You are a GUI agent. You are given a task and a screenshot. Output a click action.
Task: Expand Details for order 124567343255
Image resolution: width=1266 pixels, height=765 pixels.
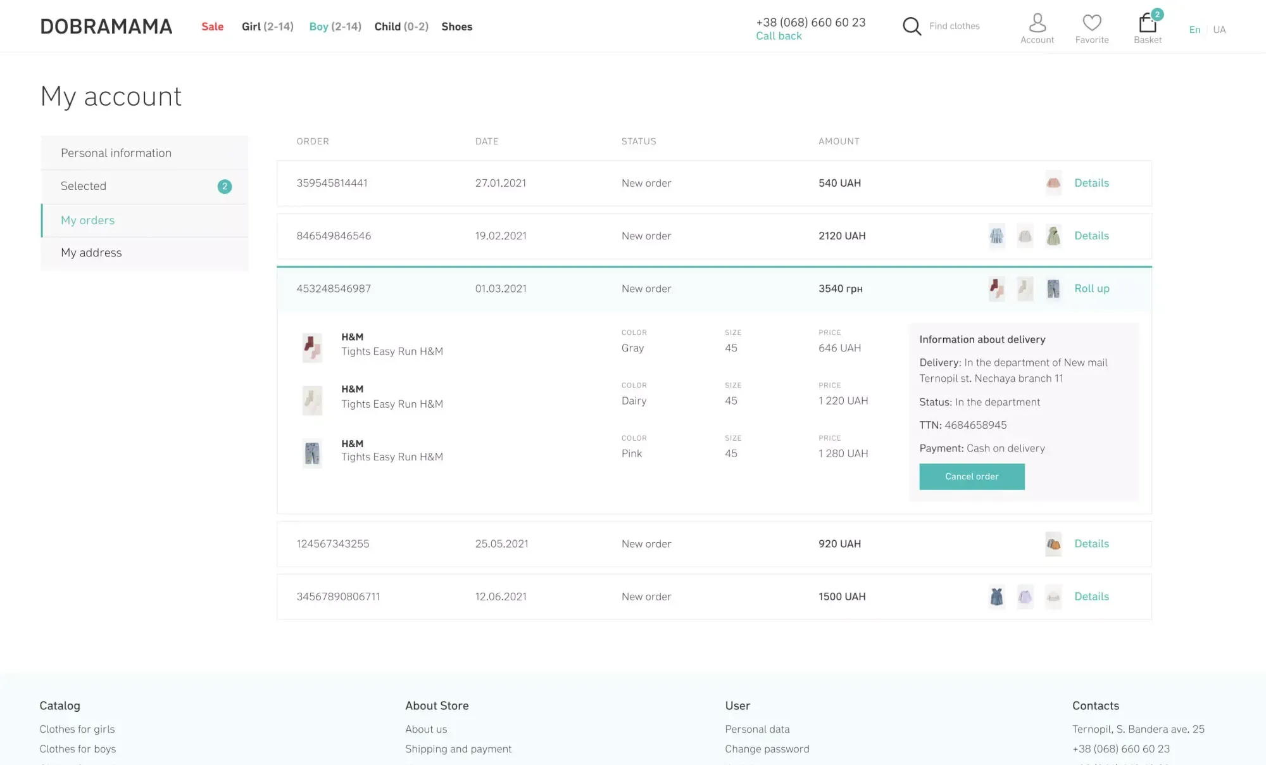[x=1091, y=543]
